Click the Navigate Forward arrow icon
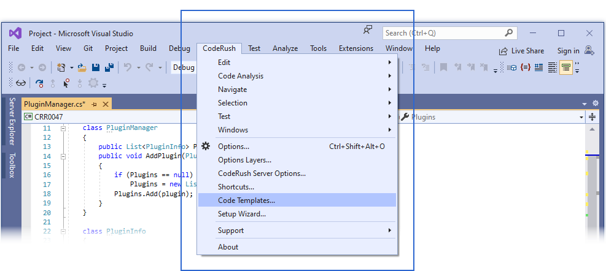Screen dimensions: 606x271 (42, 67)
